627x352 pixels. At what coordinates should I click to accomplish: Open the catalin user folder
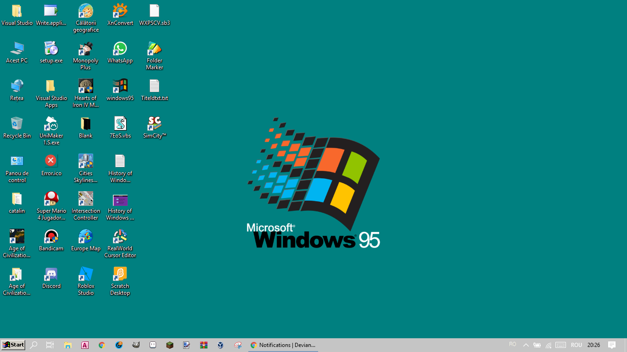click(17, 203)
